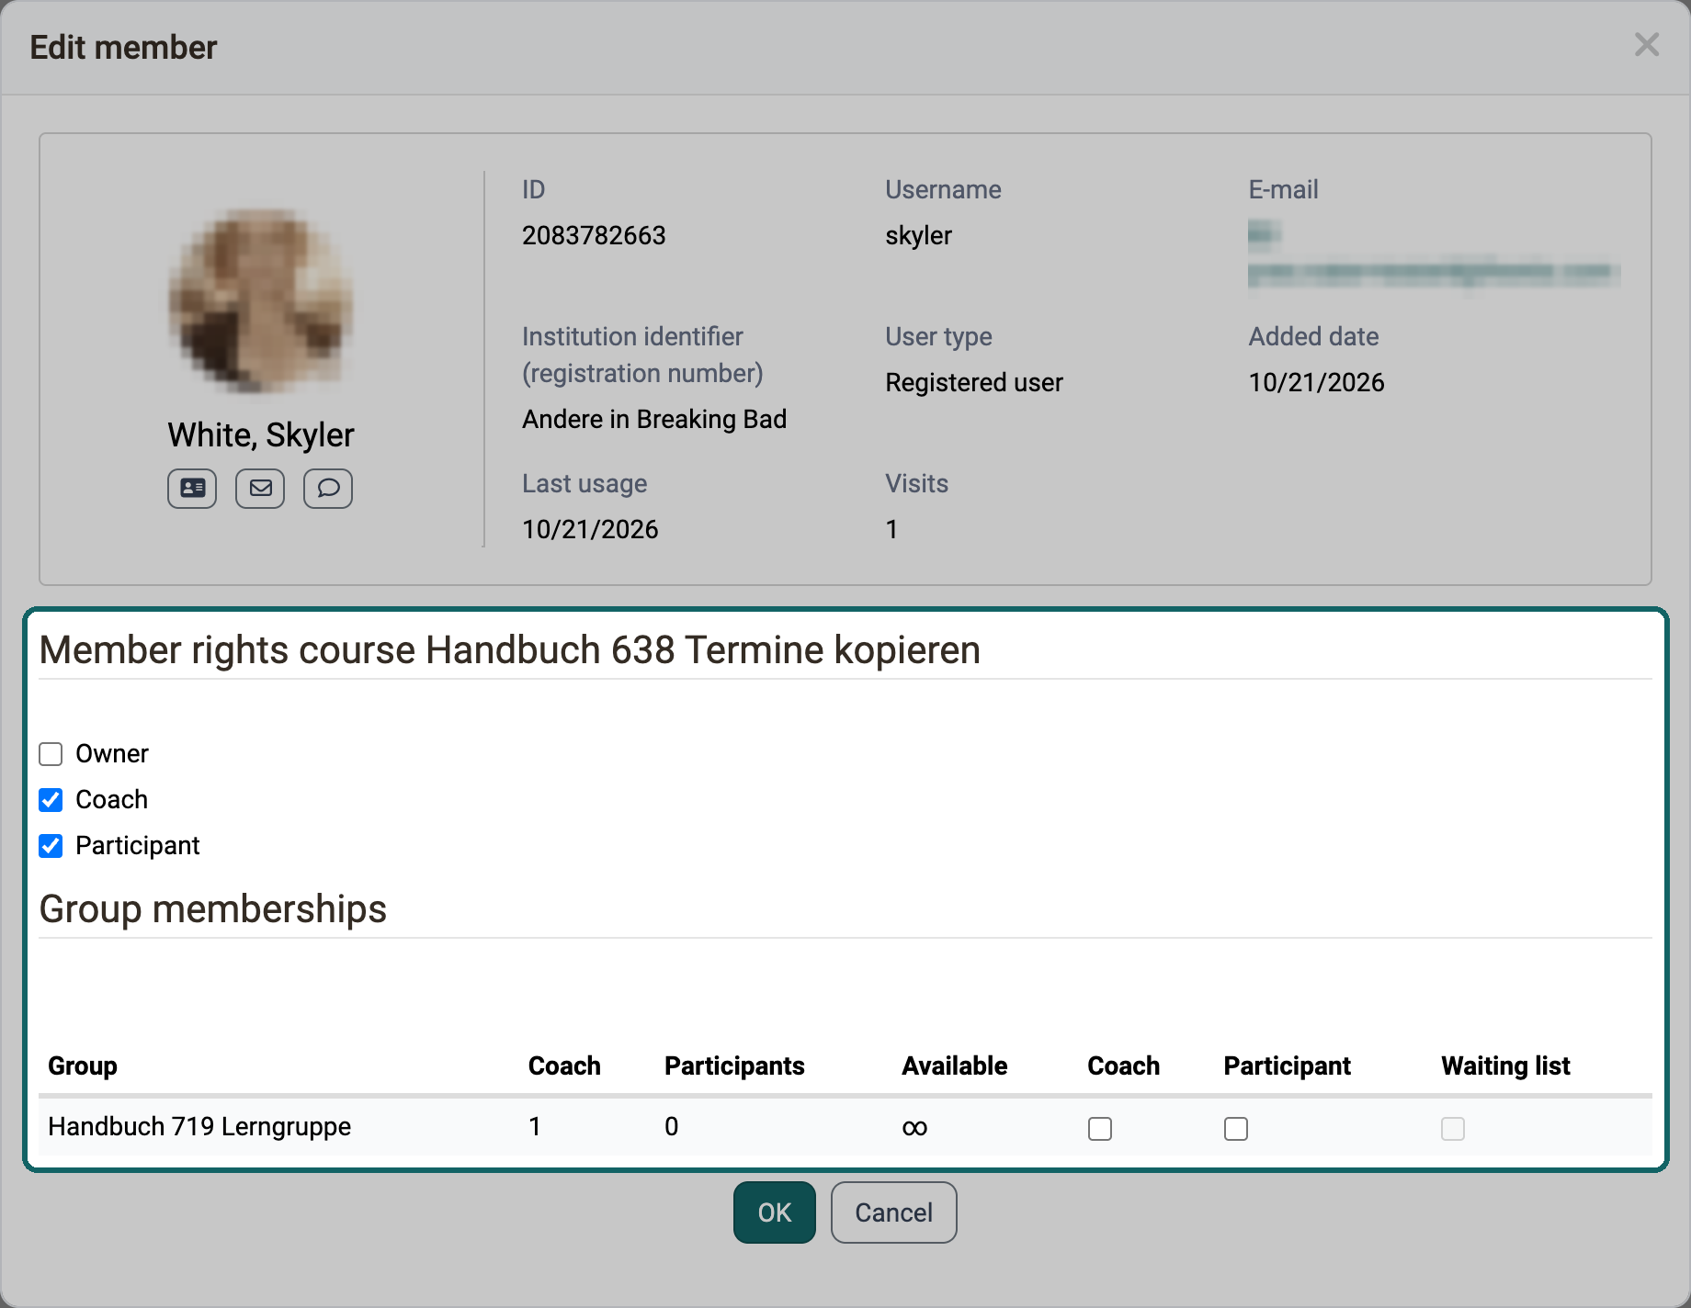This screenshot has height=1308, width=1691.
Task: Tick Participant checkbox for Handbuch 719 Lerngruppe
Action: coord(1236,1128)
